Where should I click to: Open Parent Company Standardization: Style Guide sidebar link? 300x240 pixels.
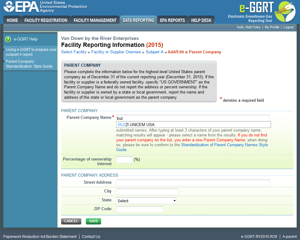pyautogui.click(x=29, y=64)
